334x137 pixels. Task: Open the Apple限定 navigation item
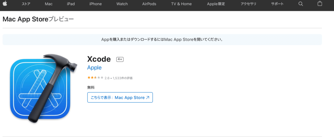pyautogui.click(x=216, y=4)
